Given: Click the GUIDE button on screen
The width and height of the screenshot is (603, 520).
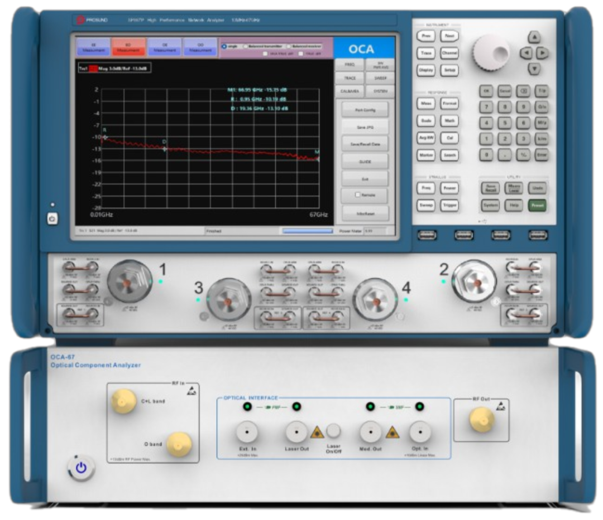Looking at the screenshot, I should [365, 162].
